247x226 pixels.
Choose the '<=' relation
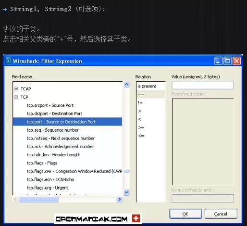(x=151, y=136)
